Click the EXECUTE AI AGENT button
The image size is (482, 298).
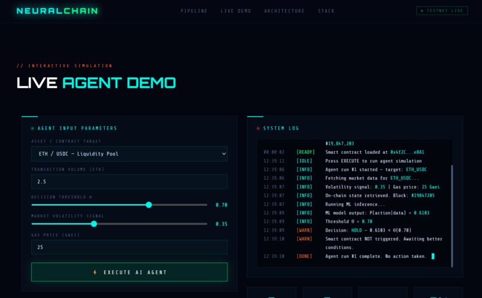point(129,272)
